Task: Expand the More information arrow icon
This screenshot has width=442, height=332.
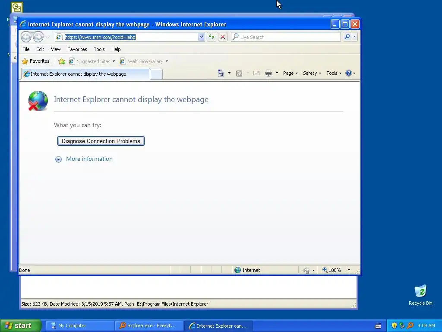Action: click(x=58, y=159)
